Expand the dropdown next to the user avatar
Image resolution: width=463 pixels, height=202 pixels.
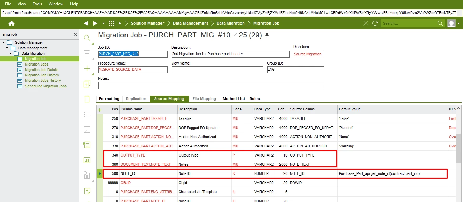[x=459, y=24]
